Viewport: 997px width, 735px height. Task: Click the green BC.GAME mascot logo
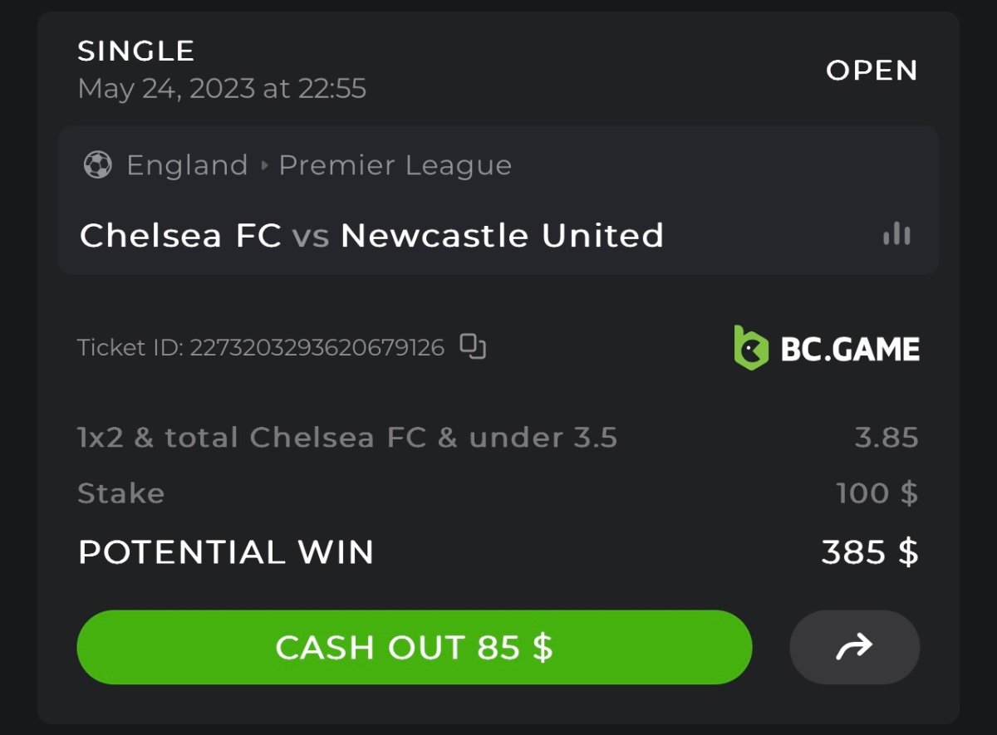click(x=751, y=348)
